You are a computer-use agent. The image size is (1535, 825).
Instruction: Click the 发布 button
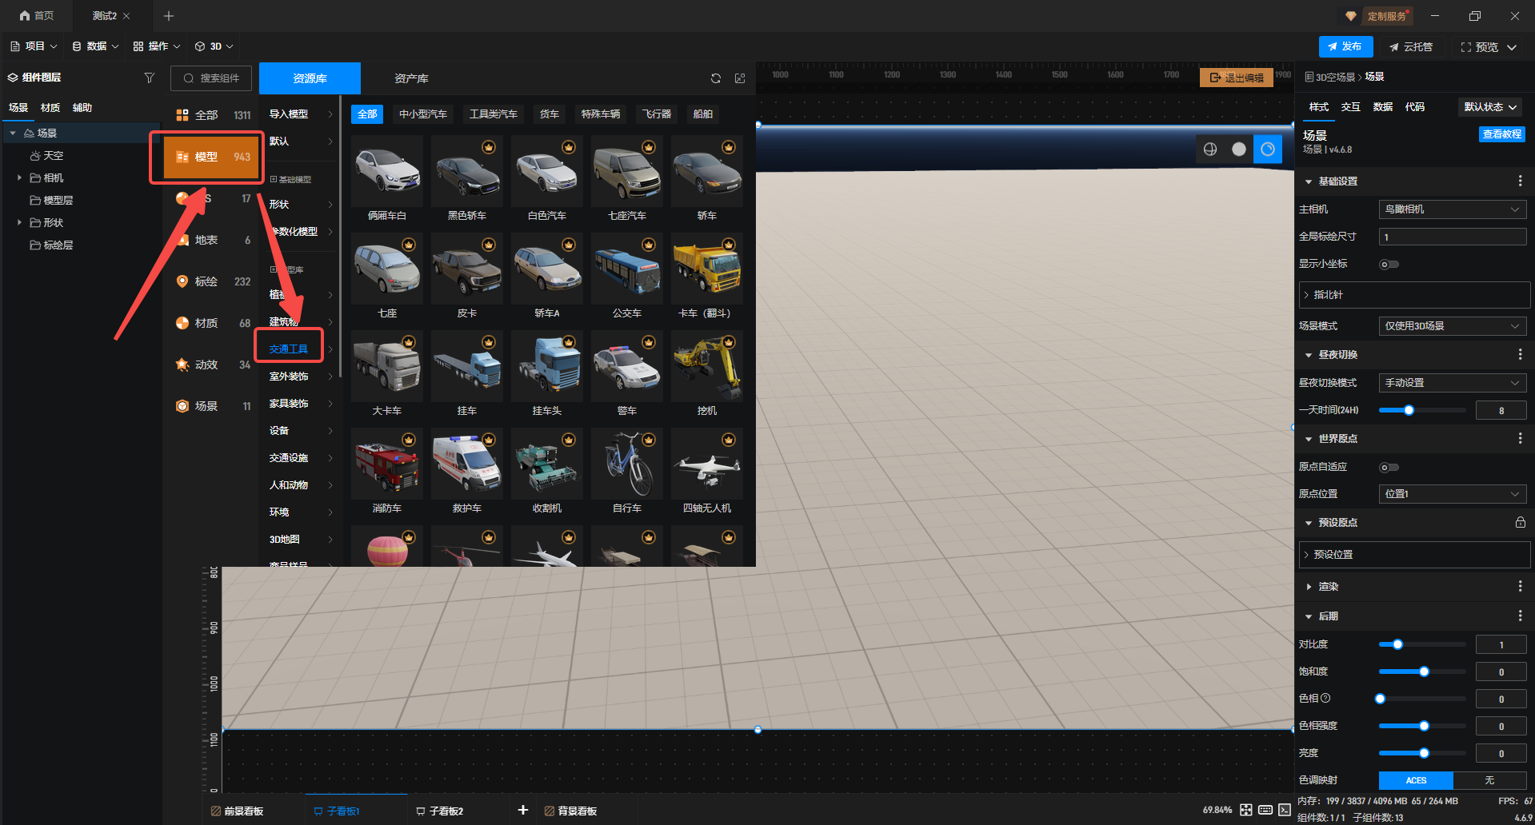(1345, 46)
